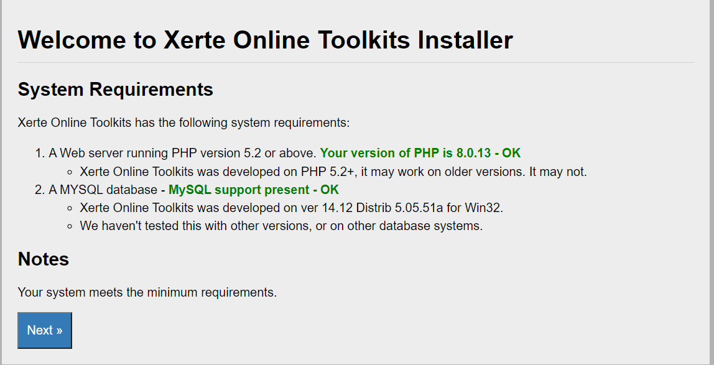Click 'Your version of PHP is 8.0.13 - OK'

coord(420,153)
